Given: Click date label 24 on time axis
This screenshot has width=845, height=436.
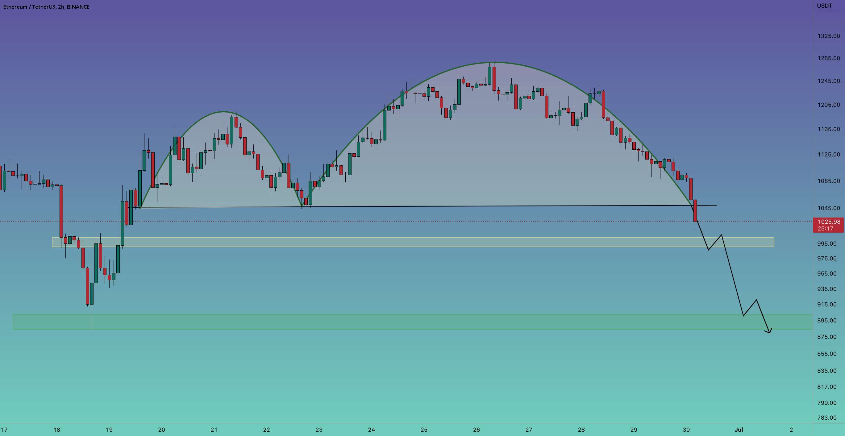Looking at the screenshot, I should [371, 430].
